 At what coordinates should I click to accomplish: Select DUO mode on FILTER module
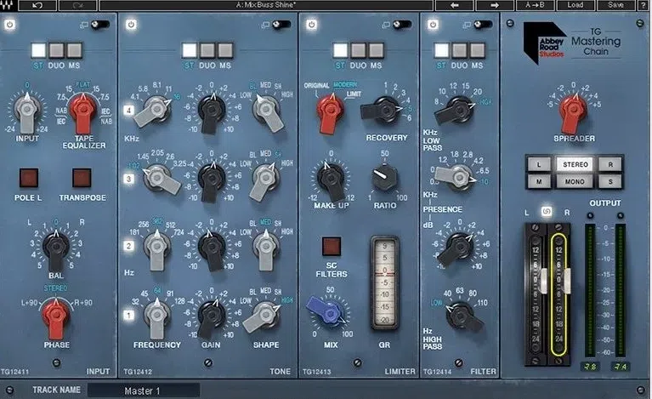(459, 50)
